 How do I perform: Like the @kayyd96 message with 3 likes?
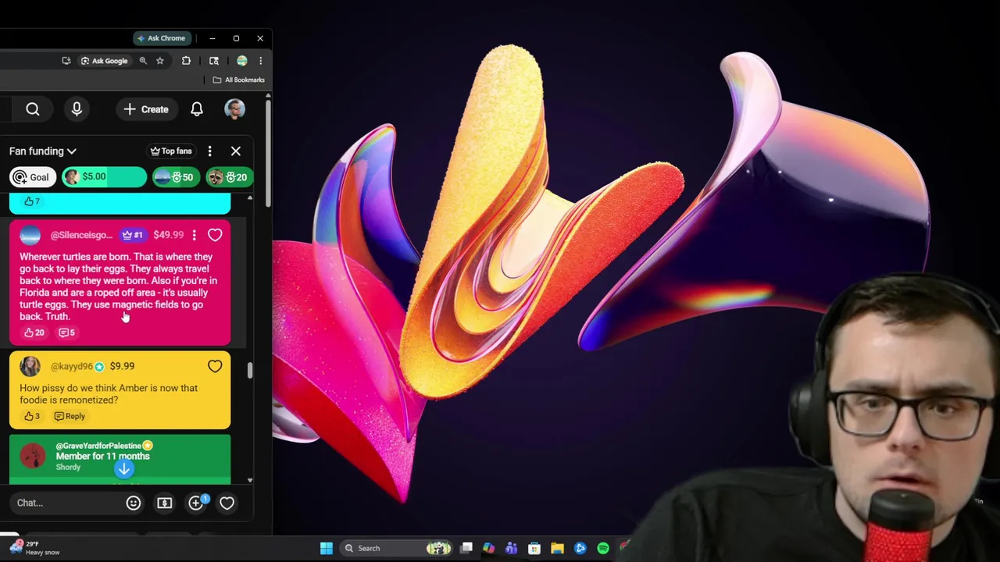coord(31,416)
